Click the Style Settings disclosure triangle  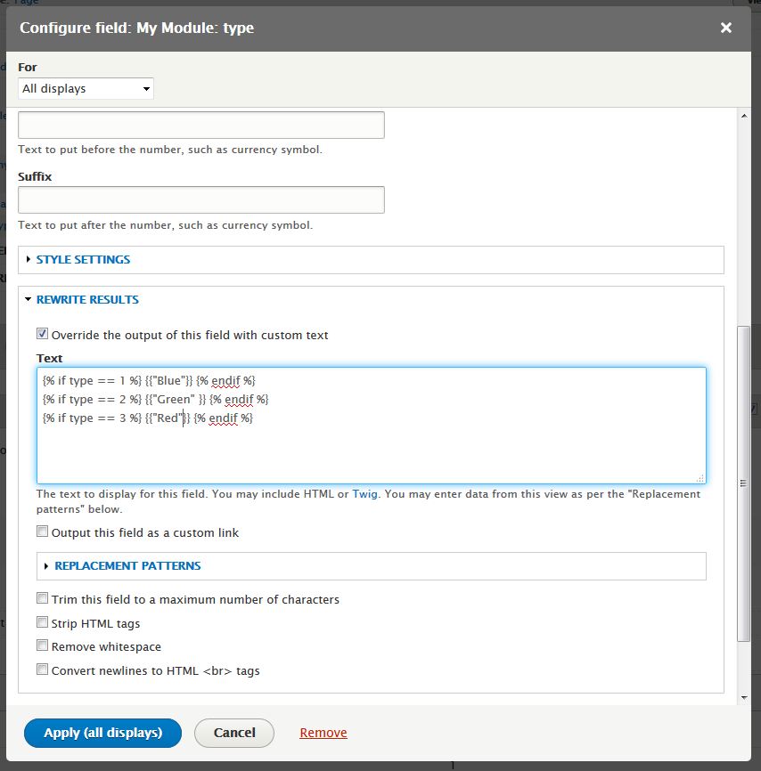28,259
